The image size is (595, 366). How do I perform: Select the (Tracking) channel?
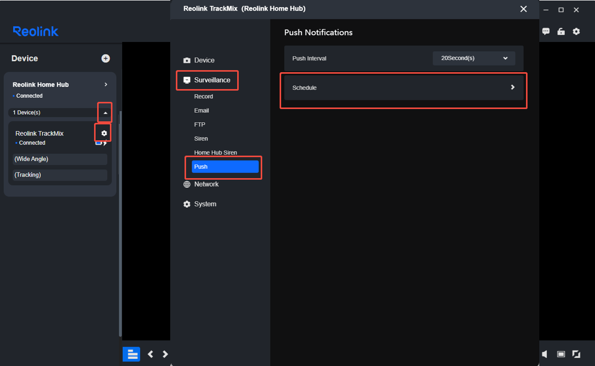click(60, 175)
